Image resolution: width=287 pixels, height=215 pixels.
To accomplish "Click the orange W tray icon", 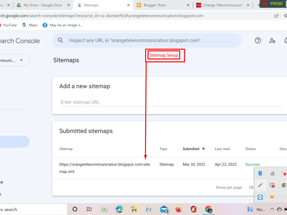I will click(272, 197).
